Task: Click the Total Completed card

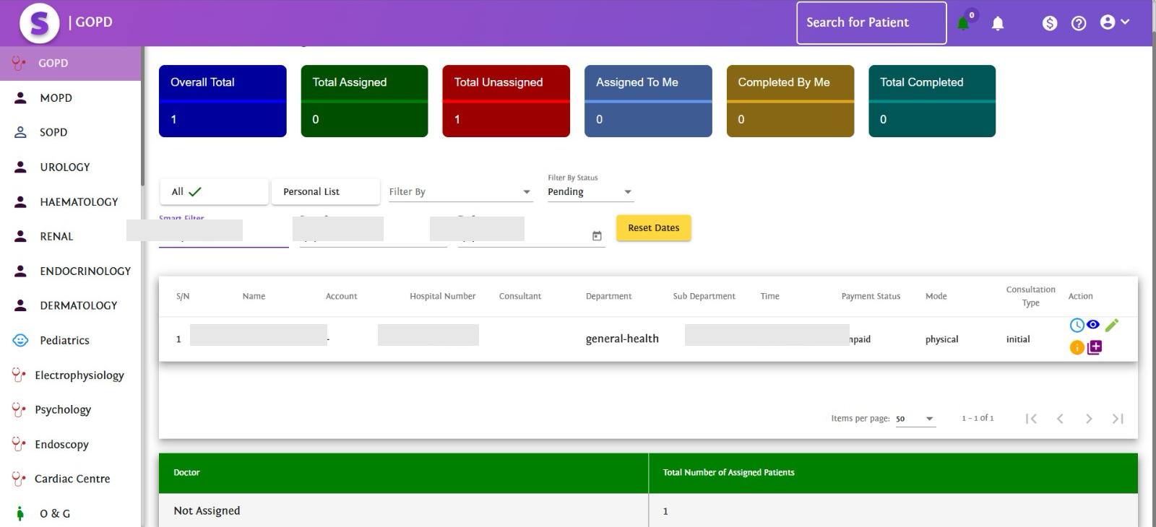Action: 932,101
